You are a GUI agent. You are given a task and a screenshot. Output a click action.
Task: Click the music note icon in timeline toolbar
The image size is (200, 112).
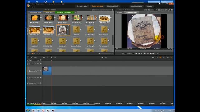pos(48,57)
